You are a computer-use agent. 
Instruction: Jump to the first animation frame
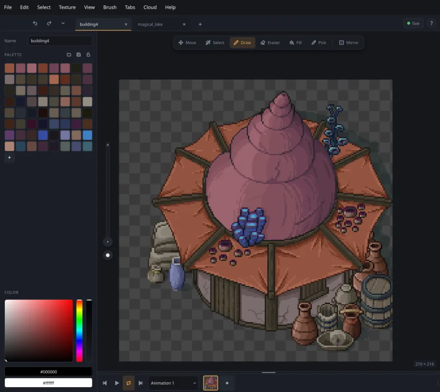(105, 383)
